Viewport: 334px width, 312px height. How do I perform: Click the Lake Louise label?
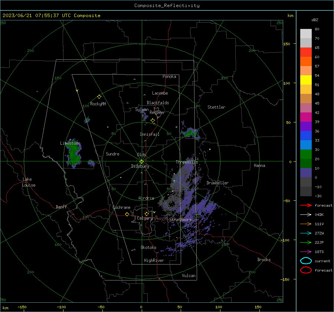(x=29, y=182)
